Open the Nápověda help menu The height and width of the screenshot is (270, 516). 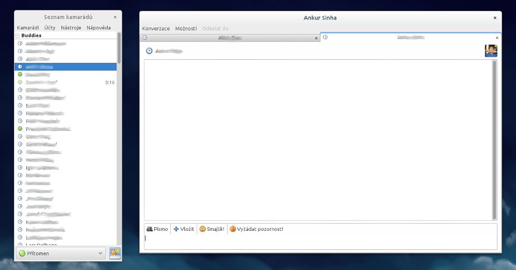[99, 27]
